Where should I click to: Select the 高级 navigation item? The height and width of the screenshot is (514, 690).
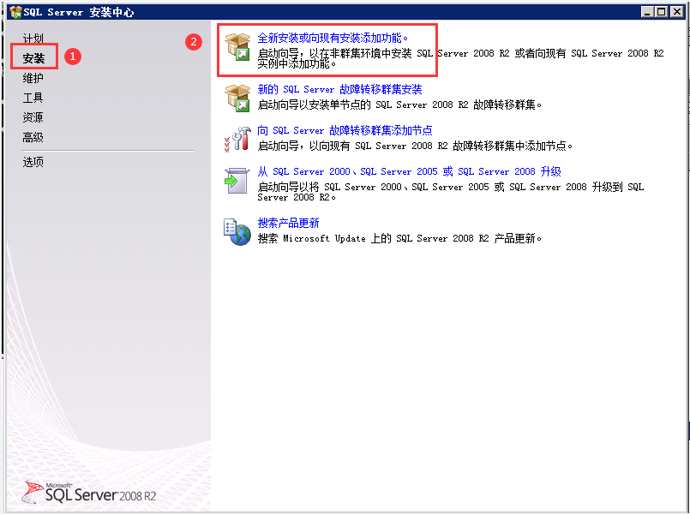click(x=33, y=137)
